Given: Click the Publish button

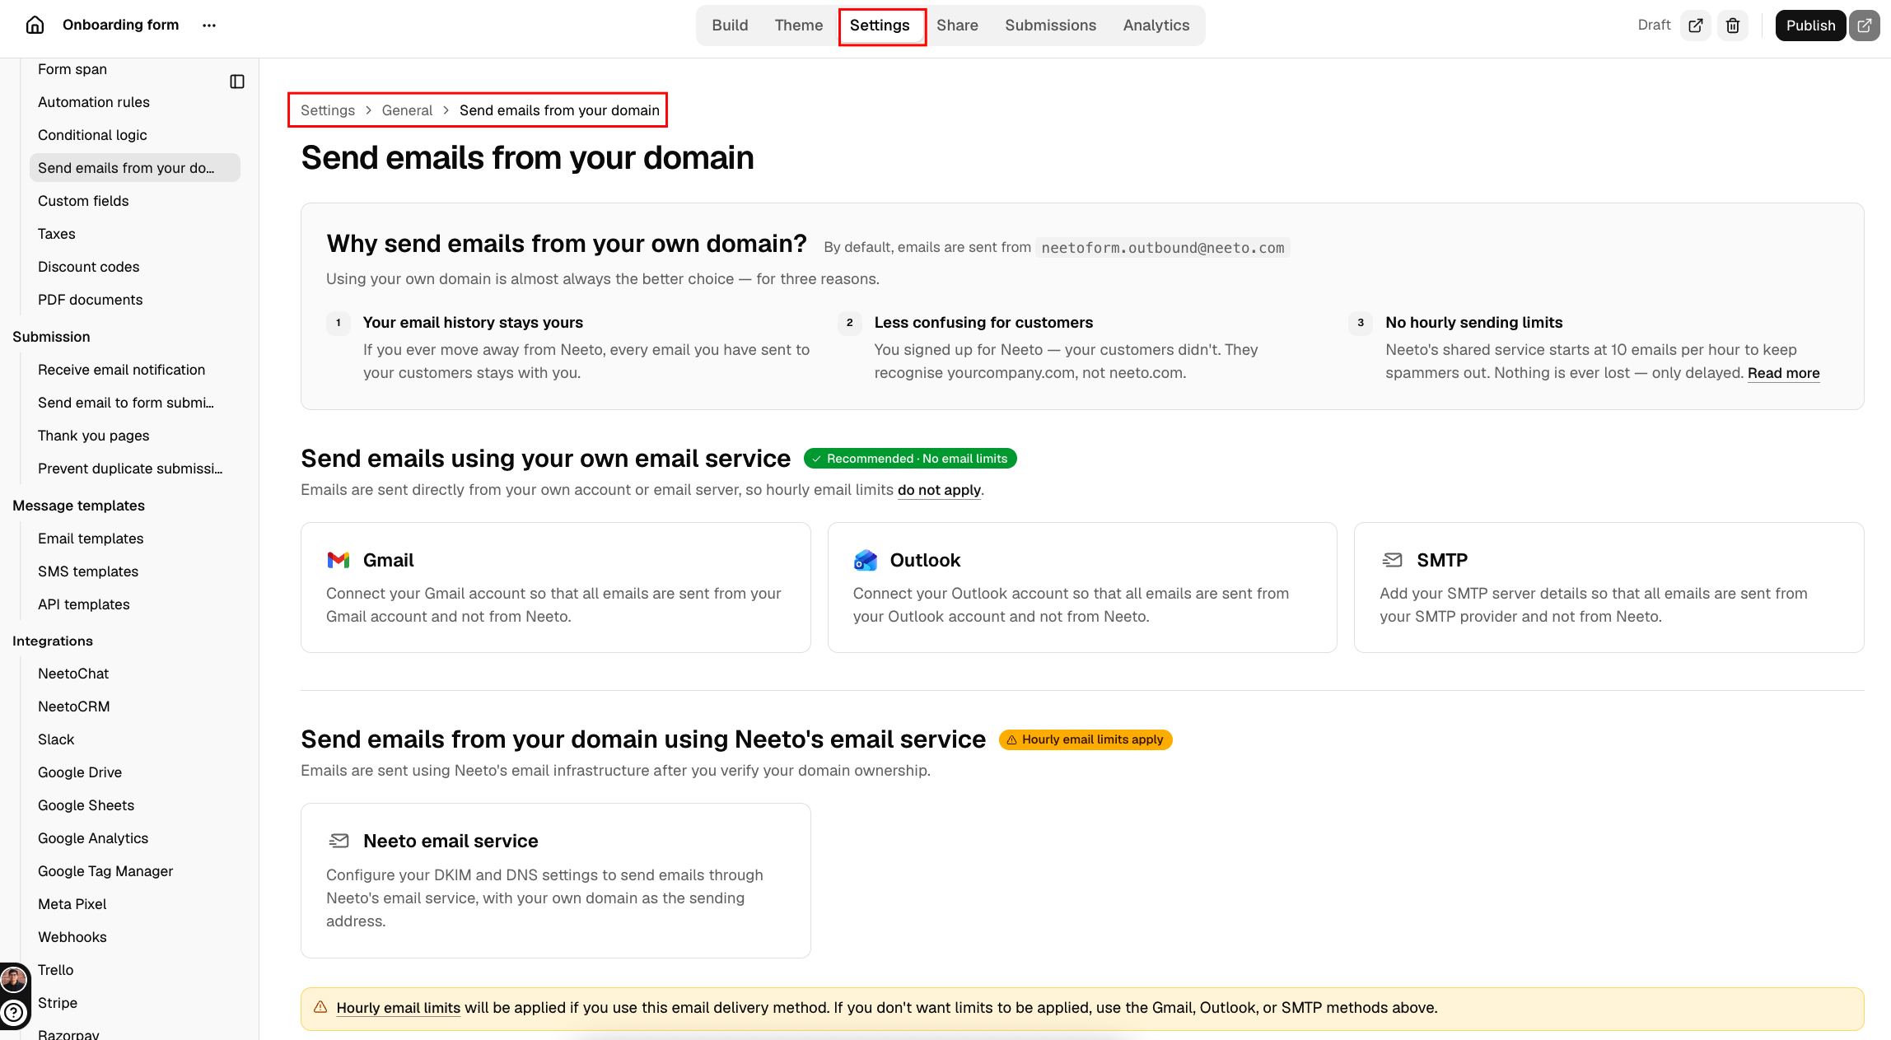Looking at the screenshot, I should coord(1810,26).
